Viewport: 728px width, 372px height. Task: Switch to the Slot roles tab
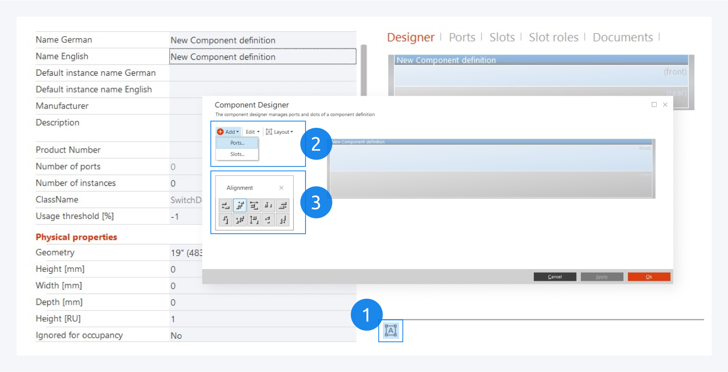553,38
